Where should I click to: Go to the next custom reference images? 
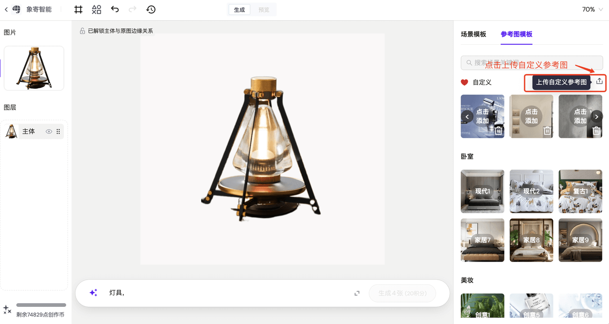[597, 116]
